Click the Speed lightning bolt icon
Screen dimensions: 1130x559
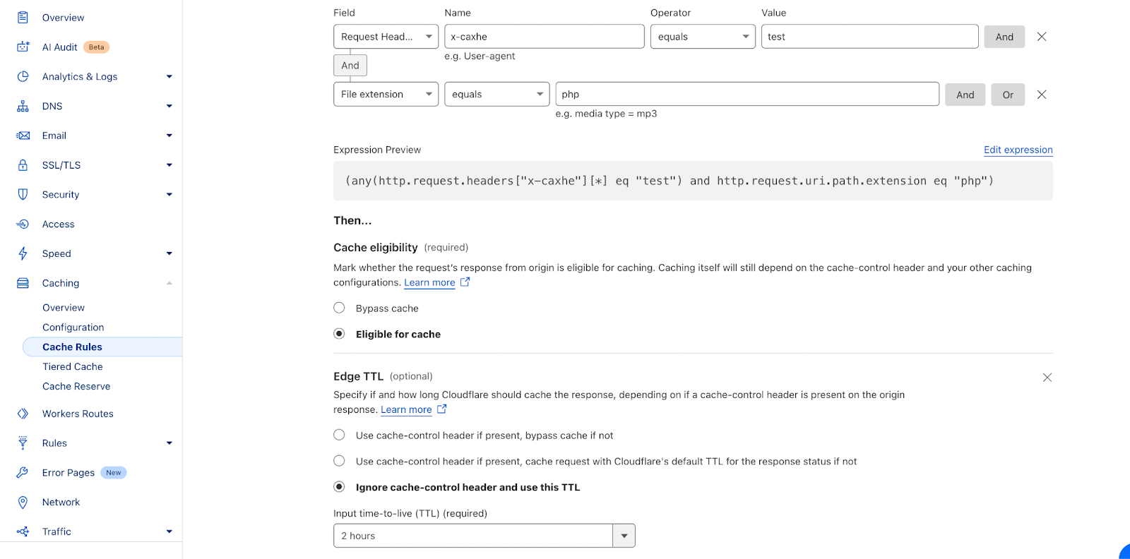pyautogui.click(x=23, y=253)
